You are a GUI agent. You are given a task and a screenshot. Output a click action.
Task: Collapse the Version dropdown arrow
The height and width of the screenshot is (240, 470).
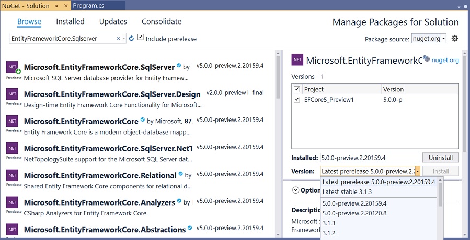(x=418, y=172)
